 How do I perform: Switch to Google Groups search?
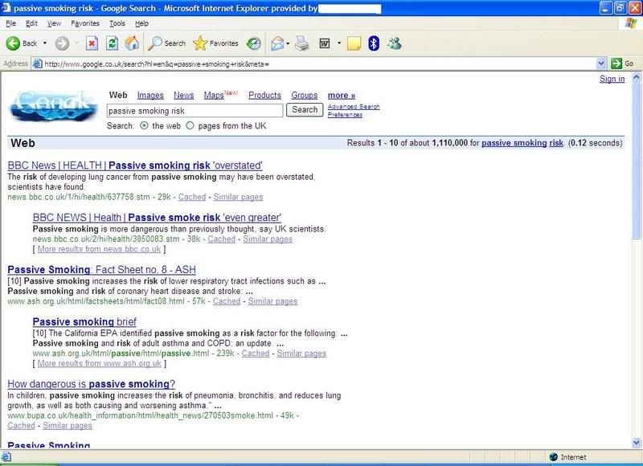305,96
